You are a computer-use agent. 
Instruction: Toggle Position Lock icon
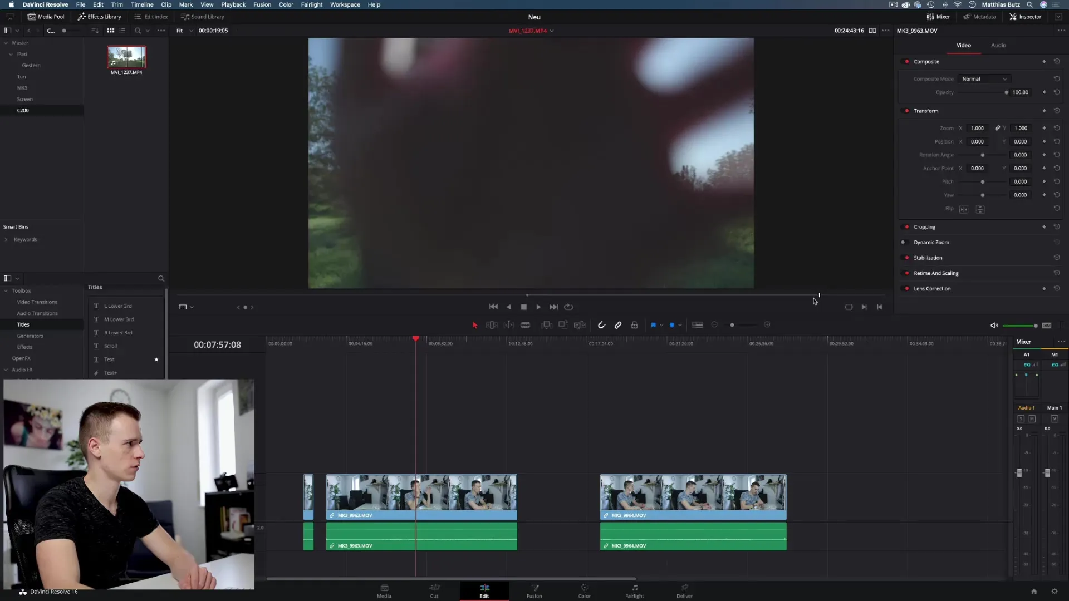coord(634,325)
